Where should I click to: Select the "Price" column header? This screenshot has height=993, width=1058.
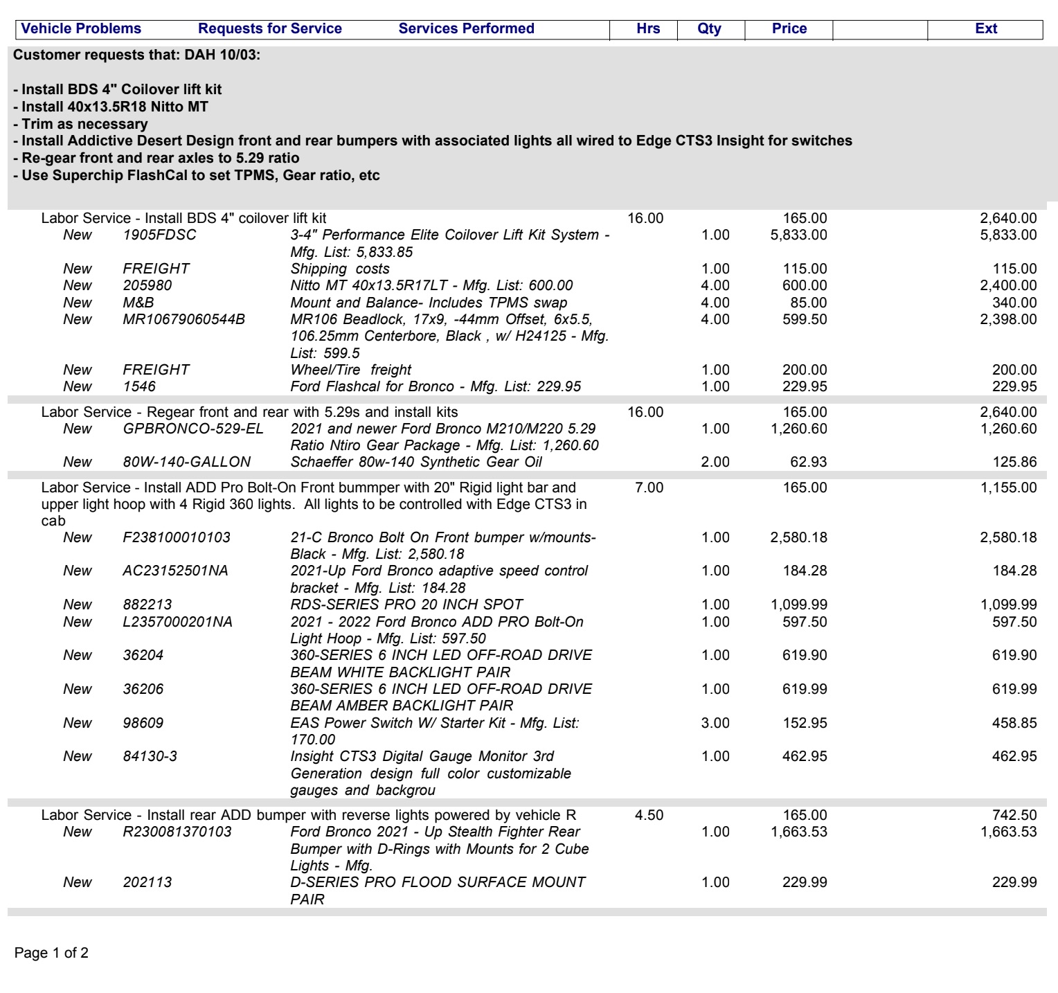click(x=789, y=29)
